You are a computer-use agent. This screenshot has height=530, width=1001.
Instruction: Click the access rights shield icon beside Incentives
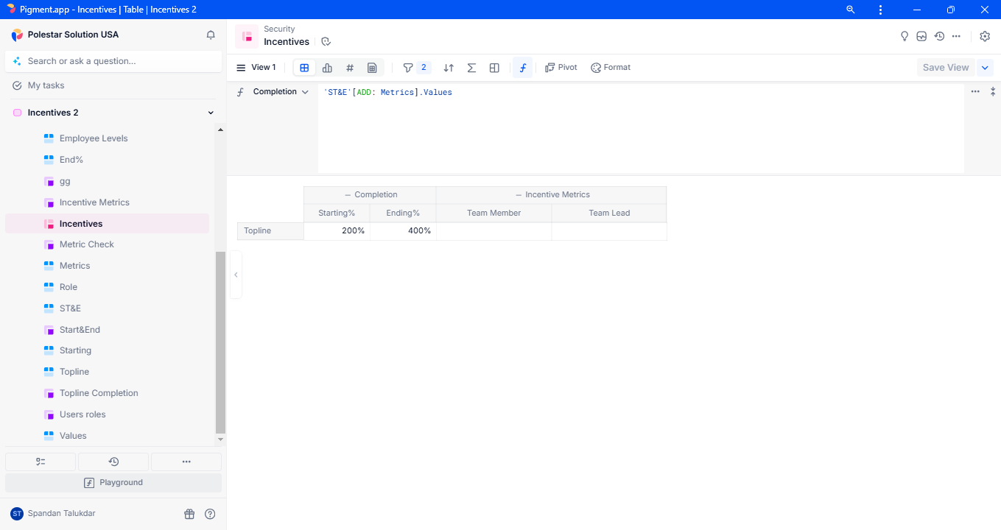[x=326, y=42]
